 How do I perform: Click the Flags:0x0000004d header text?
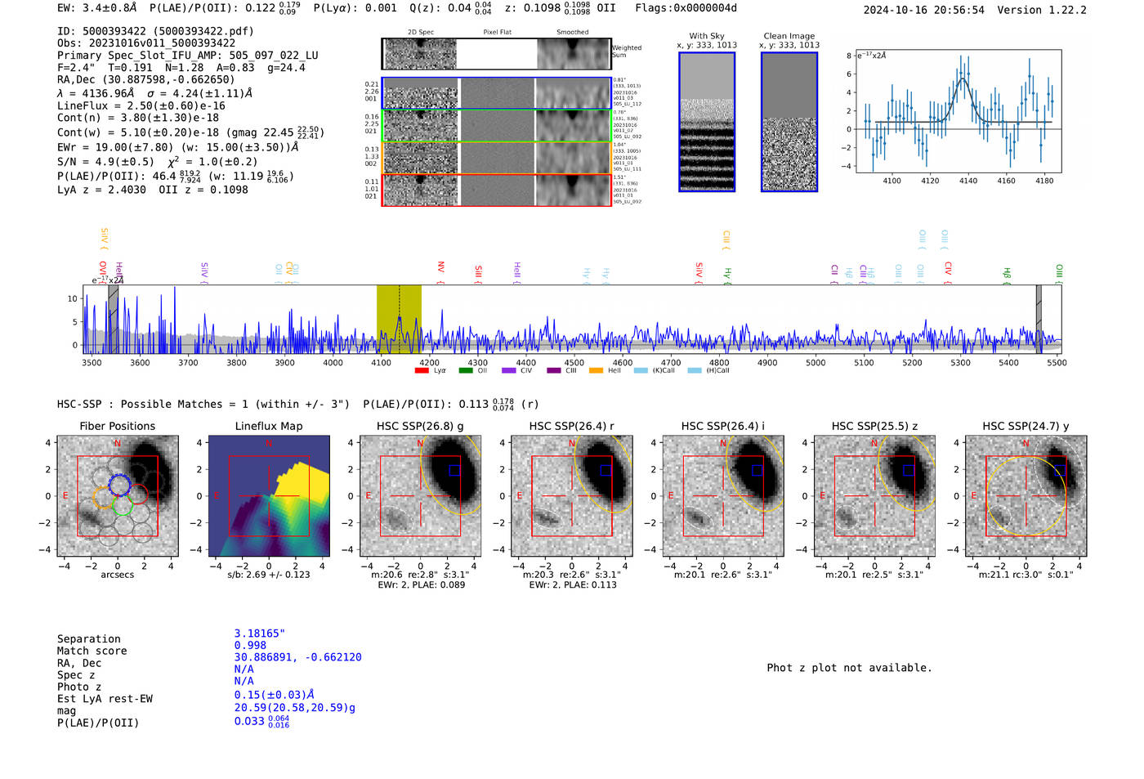(x=686, y=8)
